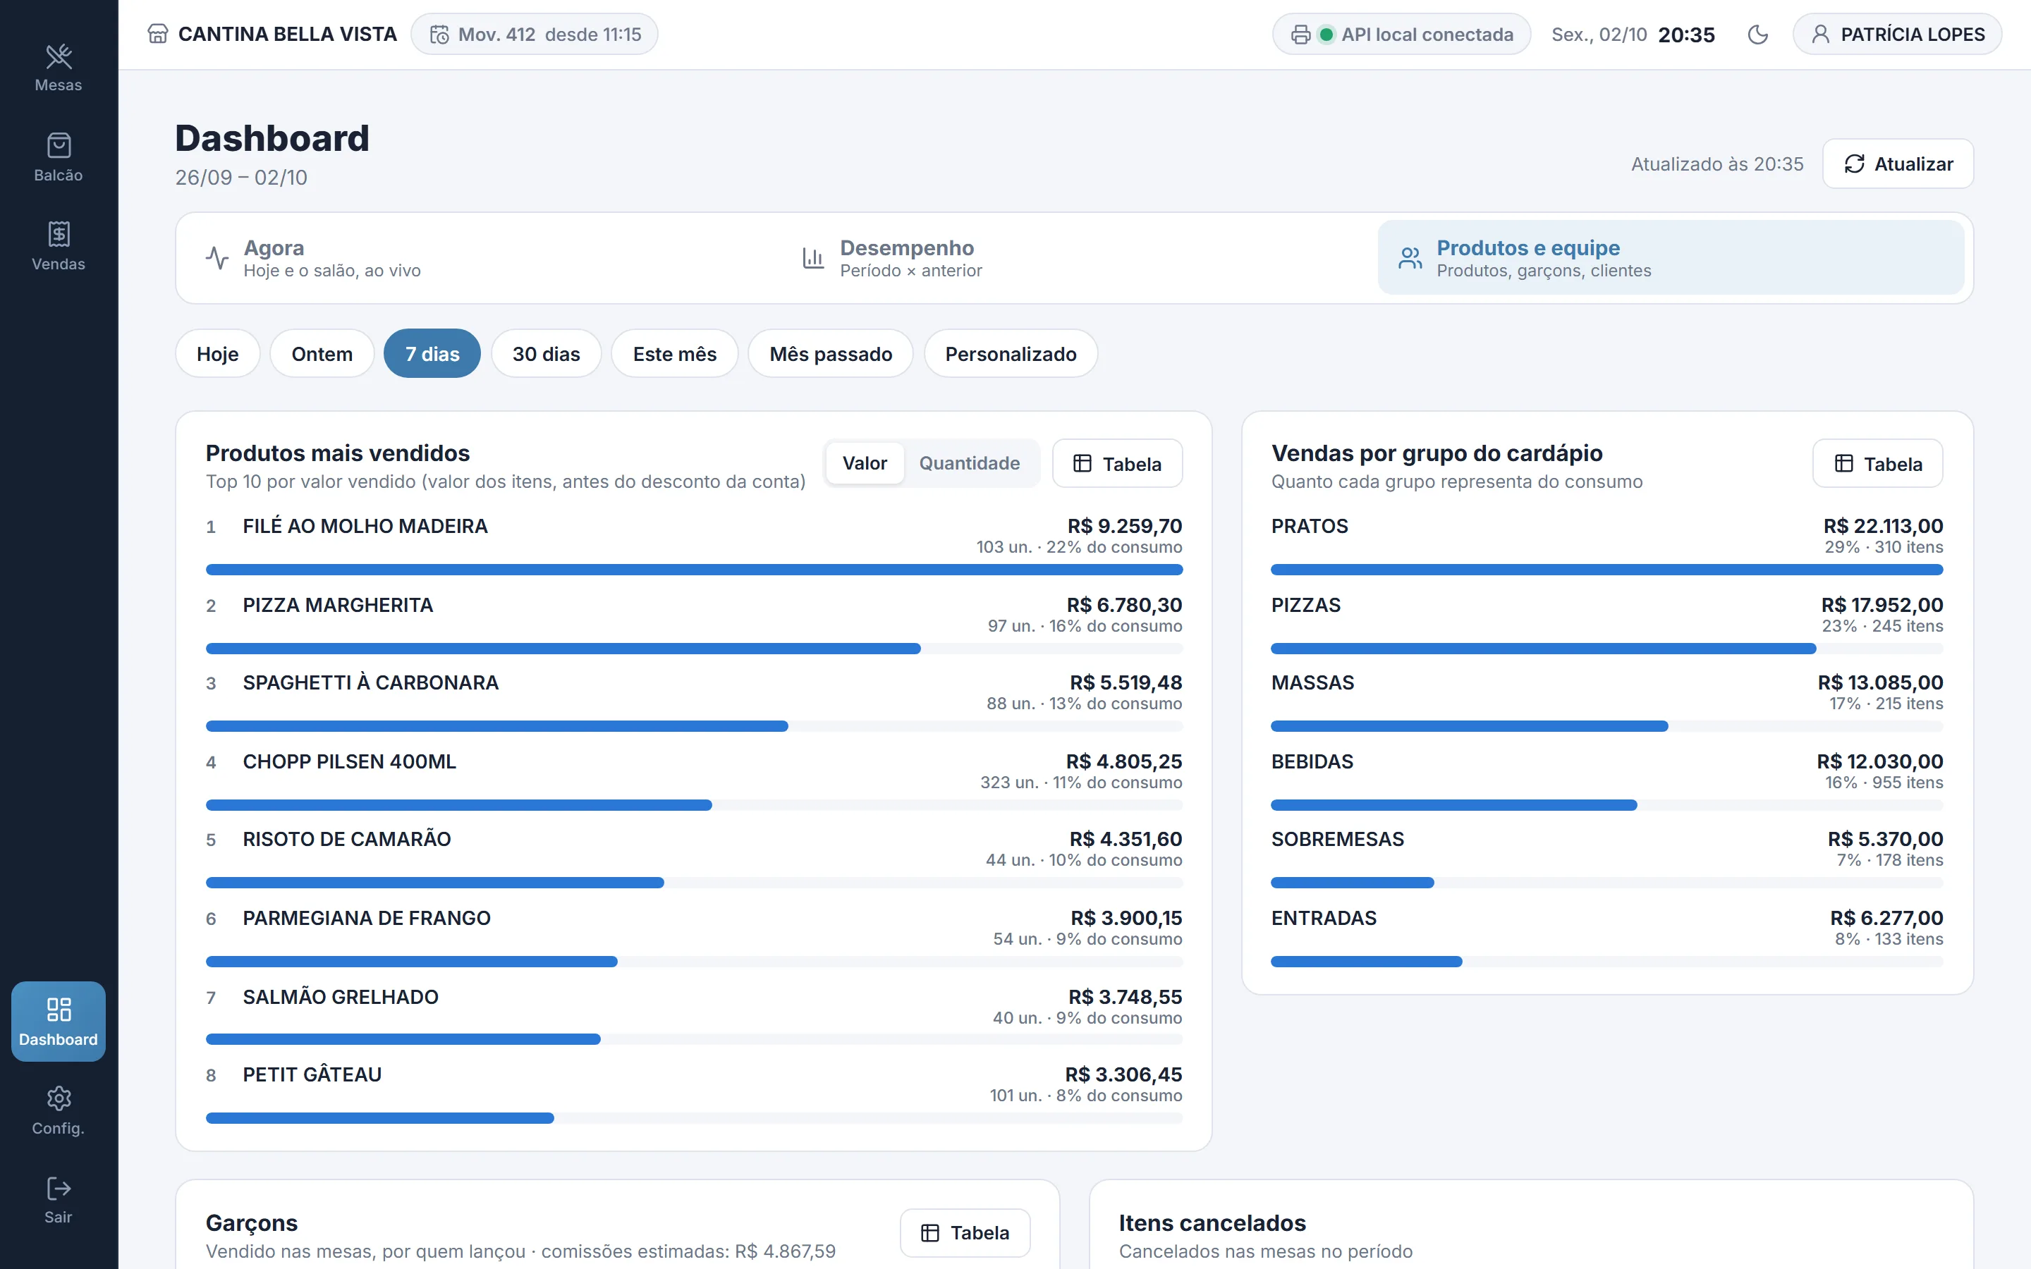This screenshot has height=1269, width=2031.
Task: Click the Pizza Margherita progress bar
Action: 694,649
